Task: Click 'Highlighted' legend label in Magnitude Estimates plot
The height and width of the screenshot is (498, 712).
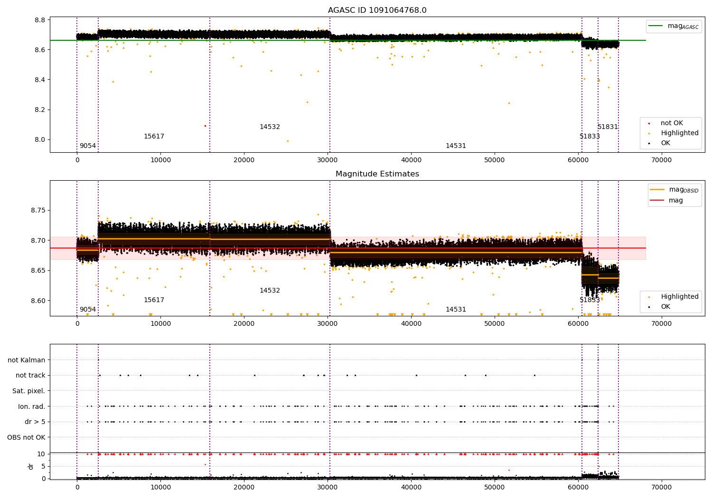Action: [680, 296]
